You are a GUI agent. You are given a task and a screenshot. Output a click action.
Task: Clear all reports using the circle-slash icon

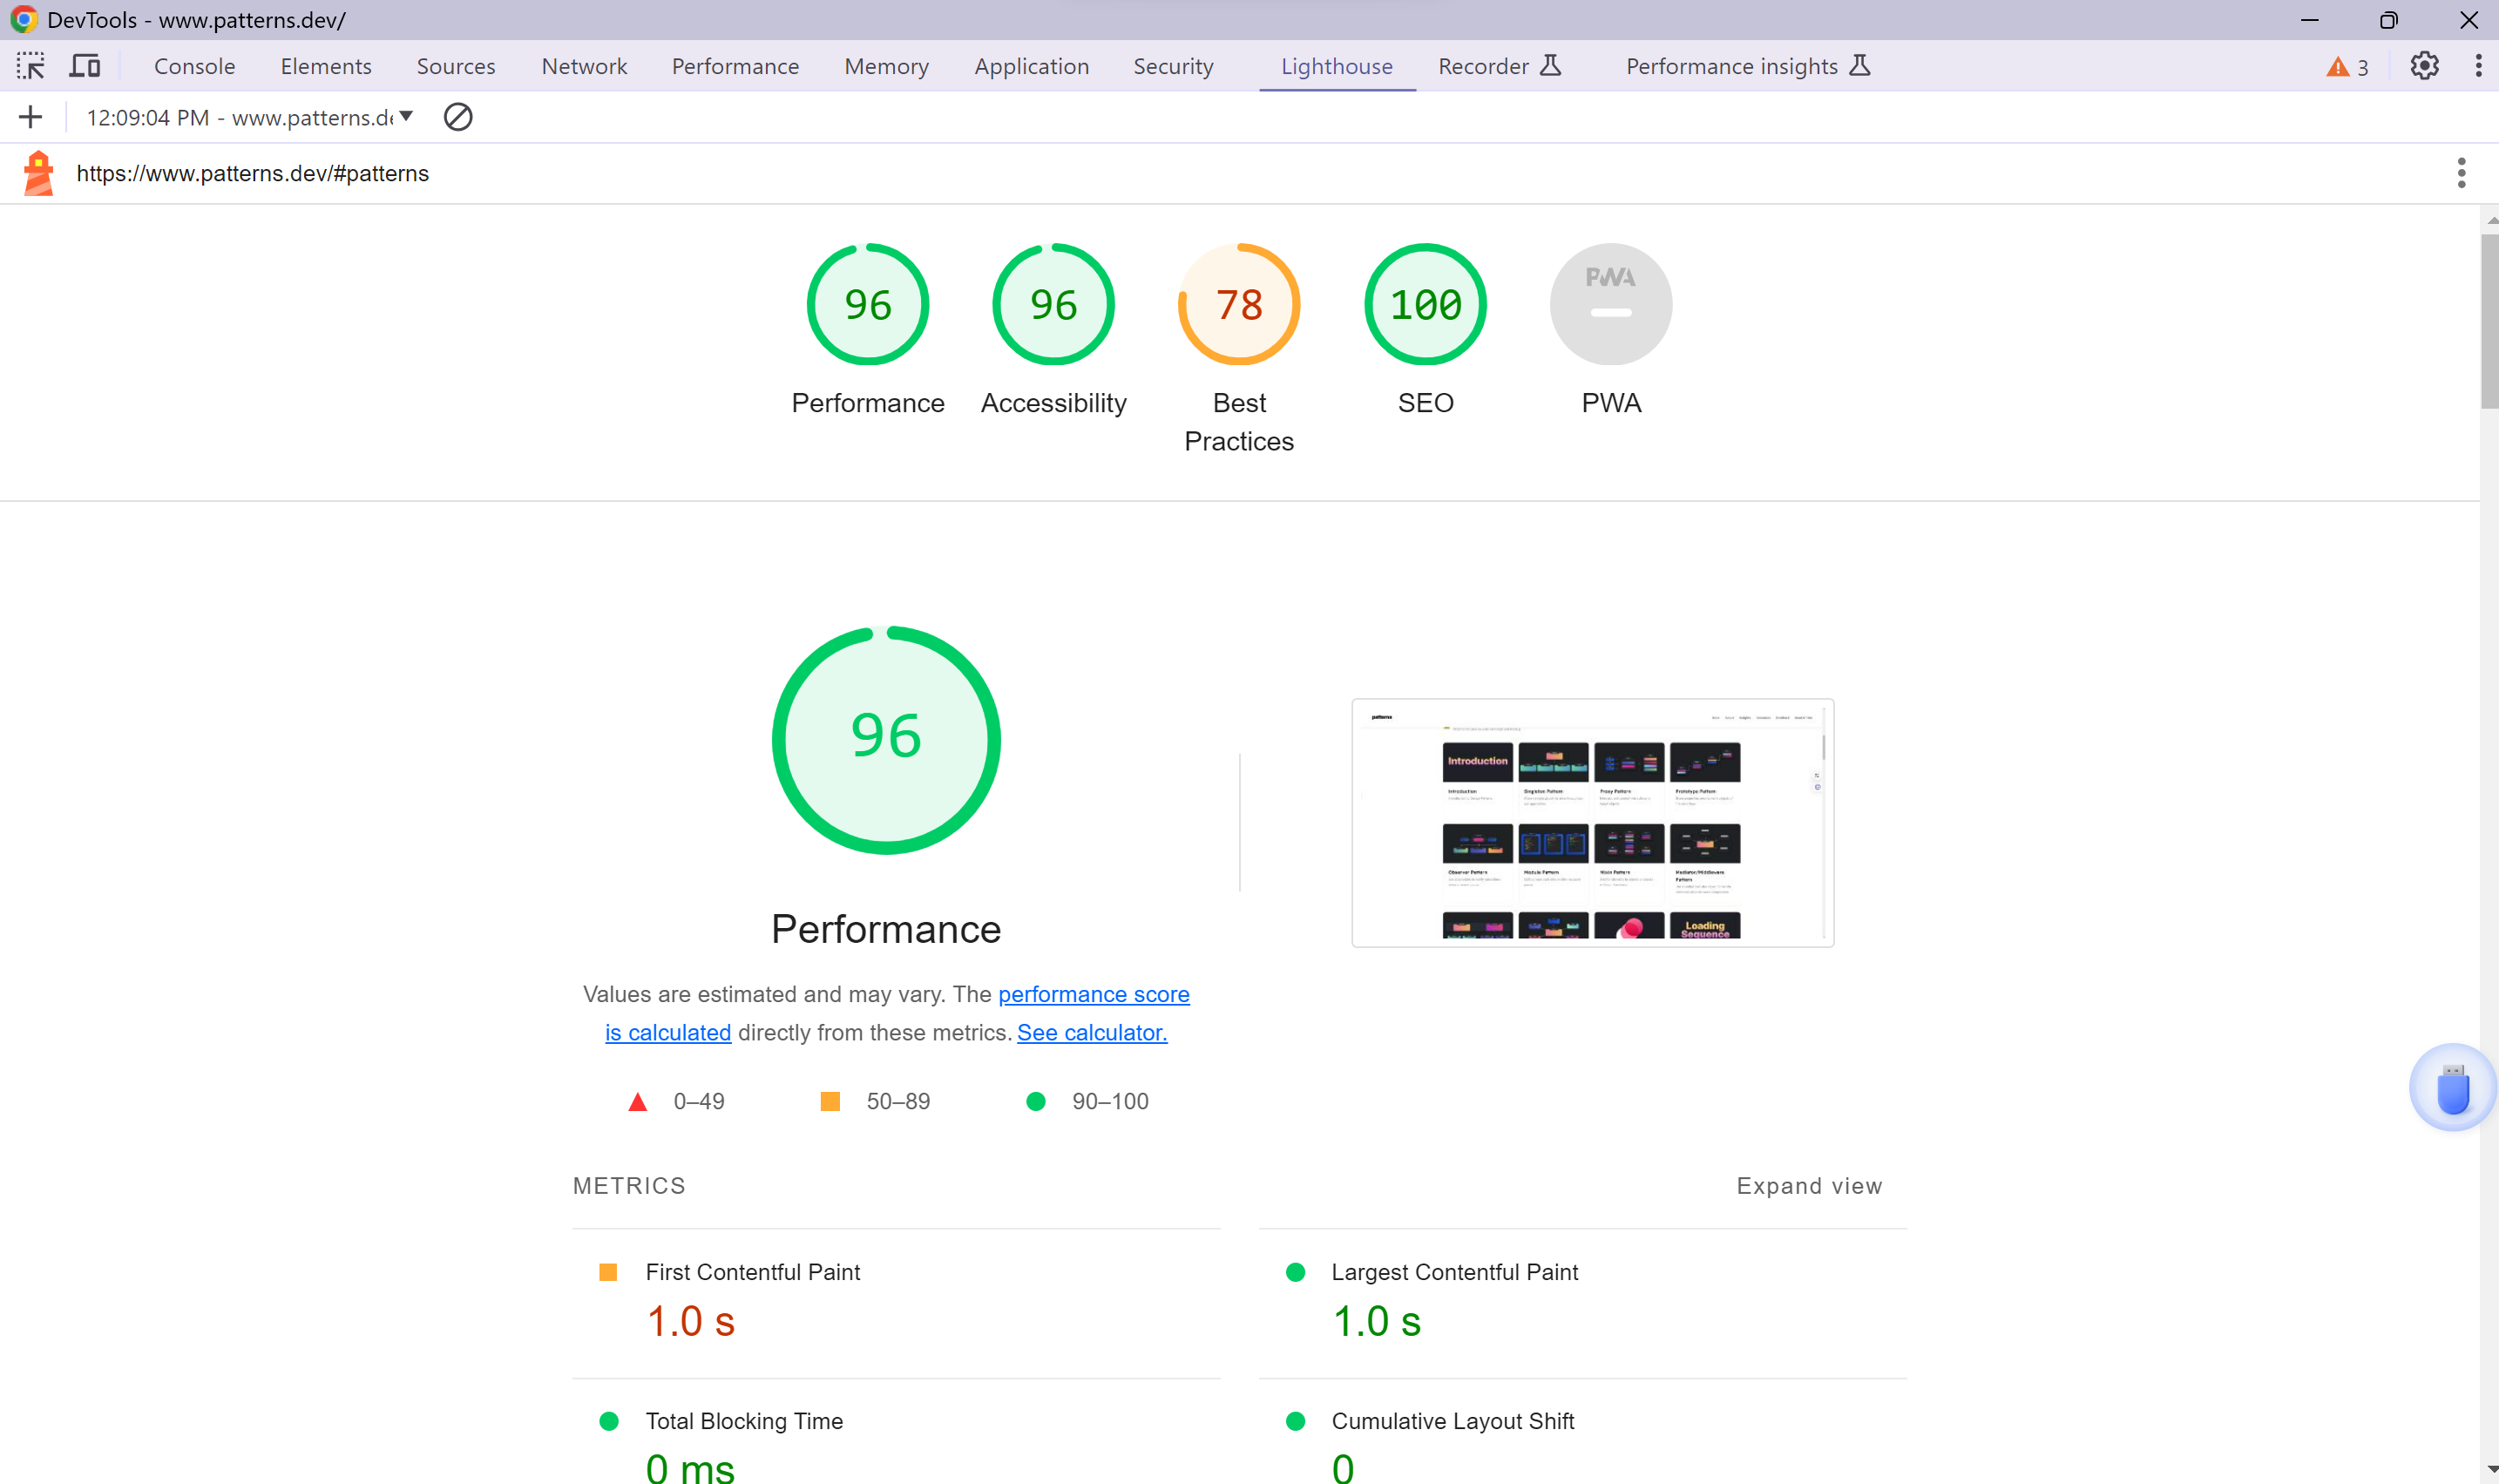click(x=457, y=117)
